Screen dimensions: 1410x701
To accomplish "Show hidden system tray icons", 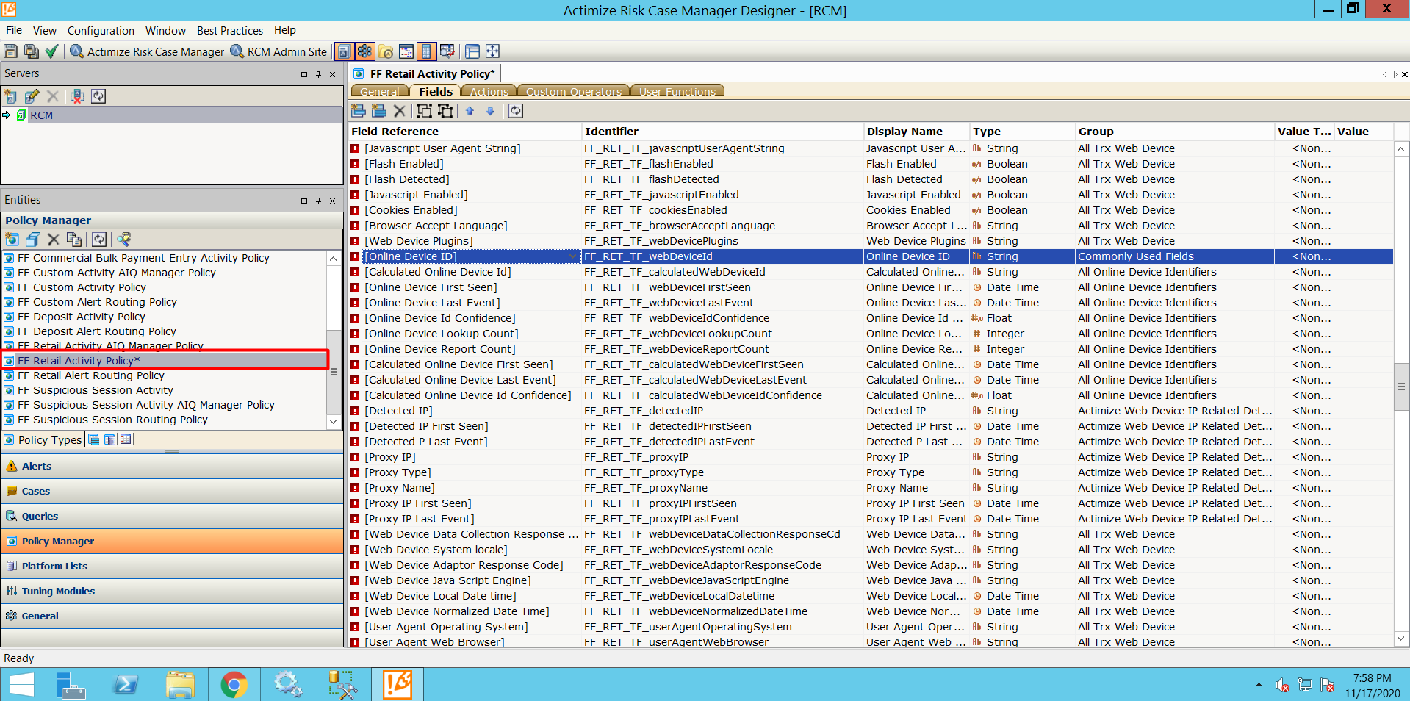I will 1259,685.
